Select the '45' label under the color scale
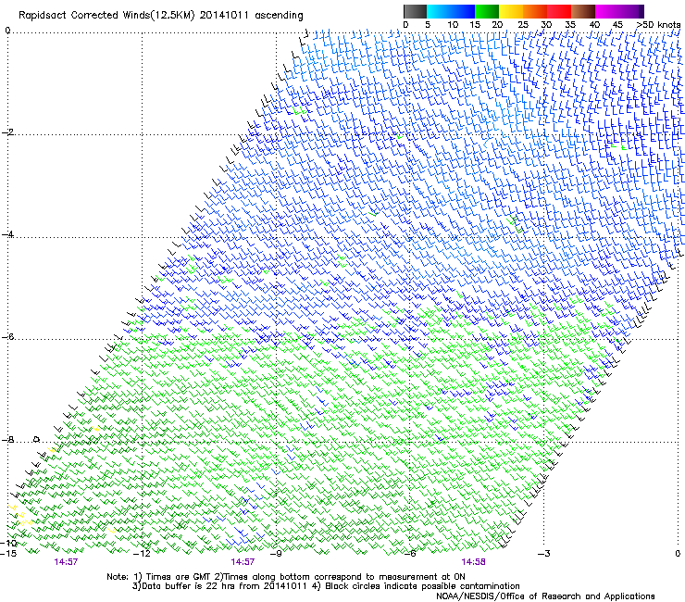The height and width of the screenshot is (602, 685). (x=617, y=25)
